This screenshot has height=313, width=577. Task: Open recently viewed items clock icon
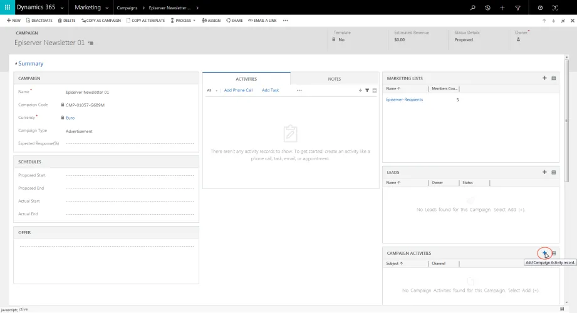[x=487, y=8]
